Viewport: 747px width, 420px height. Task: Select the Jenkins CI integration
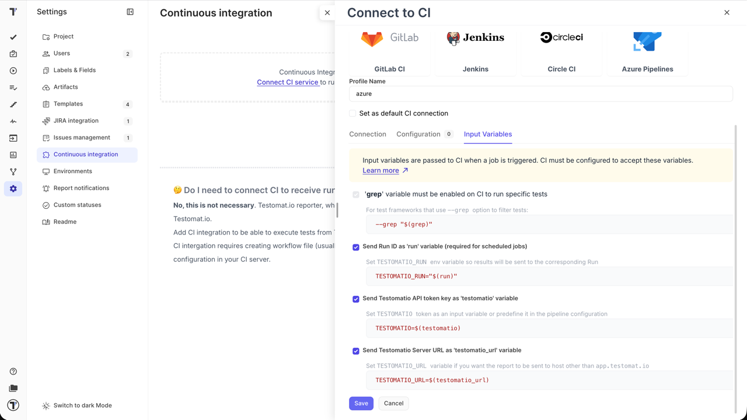475,50
